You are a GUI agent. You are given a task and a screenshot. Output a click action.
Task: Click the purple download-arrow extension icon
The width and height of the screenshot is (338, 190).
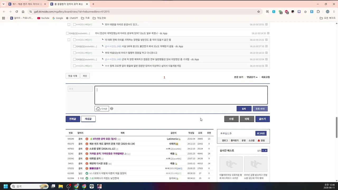pyautogui.click(x=299, y=12)
